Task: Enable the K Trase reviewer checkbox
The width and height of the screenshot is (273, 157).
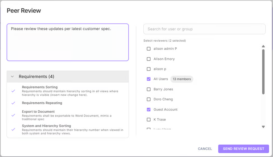Action: pos(149,120)
